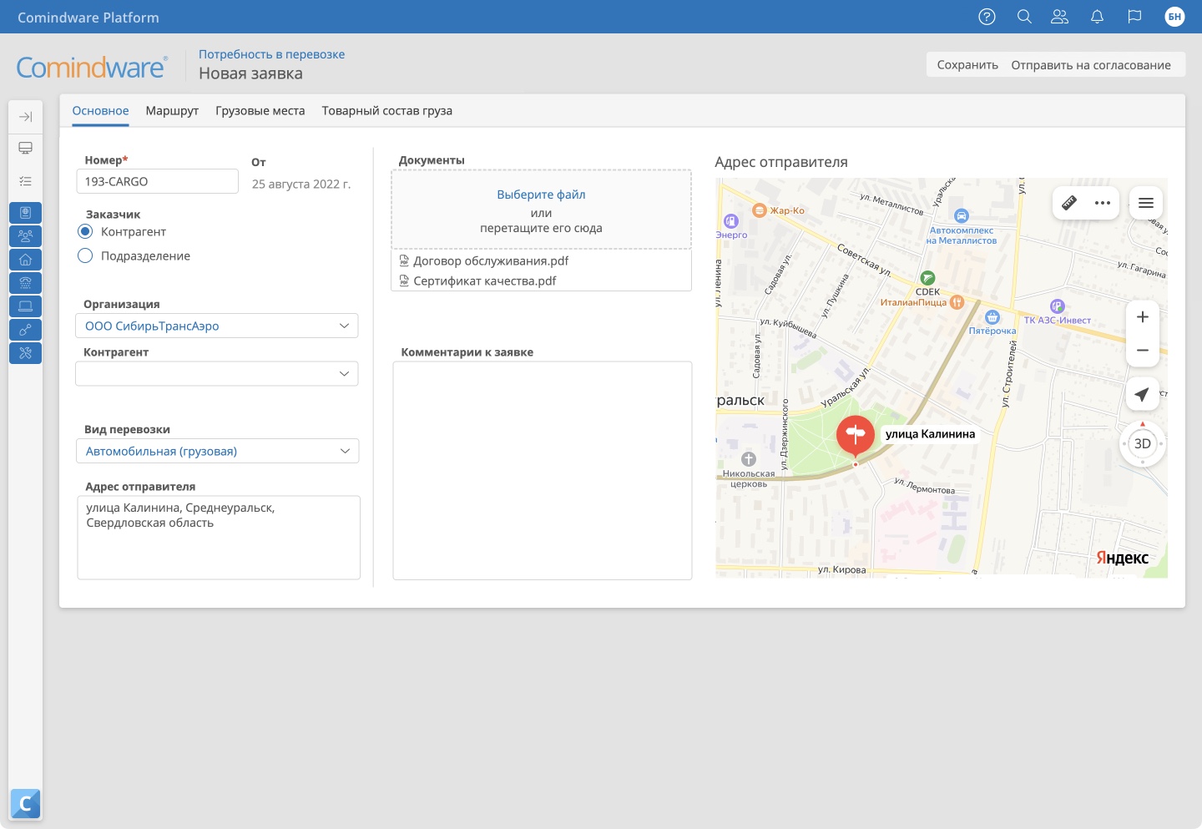The image size is (1202, 829).
Task: Switch to Товарный состав груза tab
Action: pyautogui.click(x=387, y=111)
